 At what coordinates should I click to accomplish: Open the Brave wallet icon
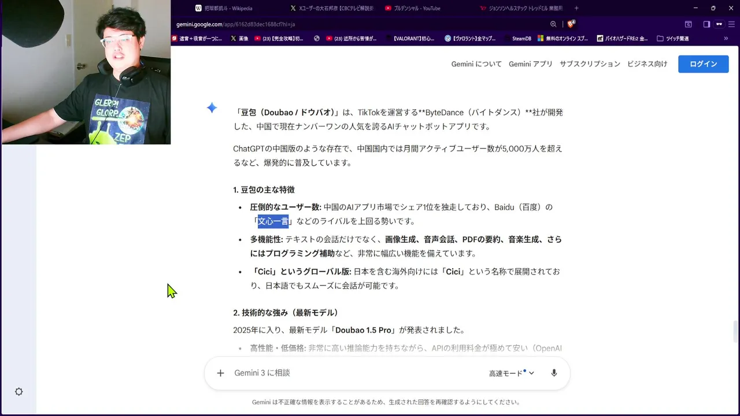point(719,24)
